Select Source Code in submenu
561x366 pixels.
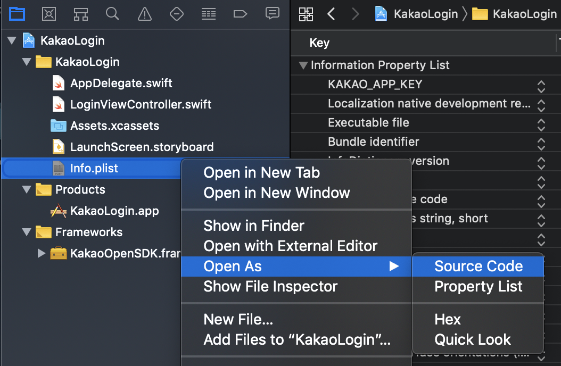click(478, 267)
